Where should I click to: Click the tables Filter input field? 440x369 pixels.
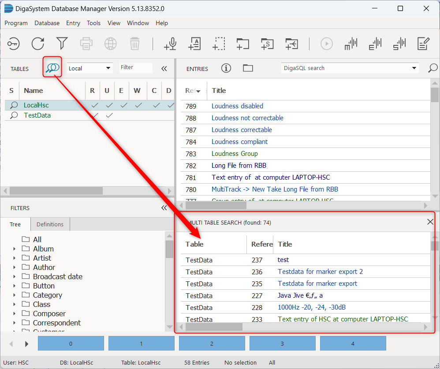tap(135, 68)
